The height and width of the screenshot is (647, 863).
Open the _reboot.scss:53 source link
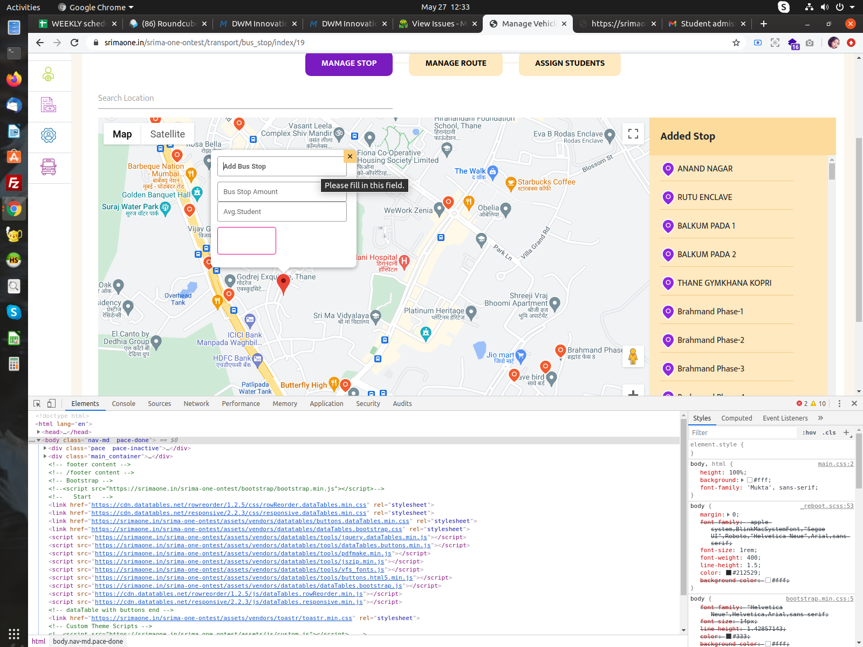[x=827, y=506]
